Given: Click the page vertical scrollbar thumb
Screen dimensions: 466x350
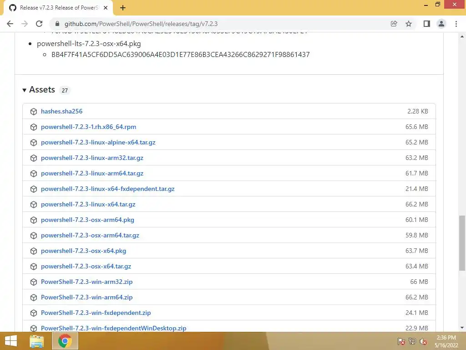Looking at the screenshot, I should (x=462, y=243).
